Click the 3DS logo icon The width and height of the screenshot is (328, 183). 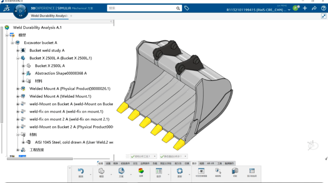(6, 8)
